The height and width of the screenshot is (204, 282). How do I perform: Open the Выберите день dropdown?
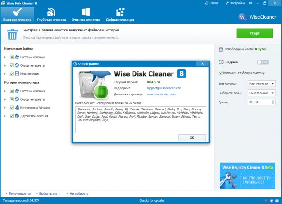tap(262, 93)
